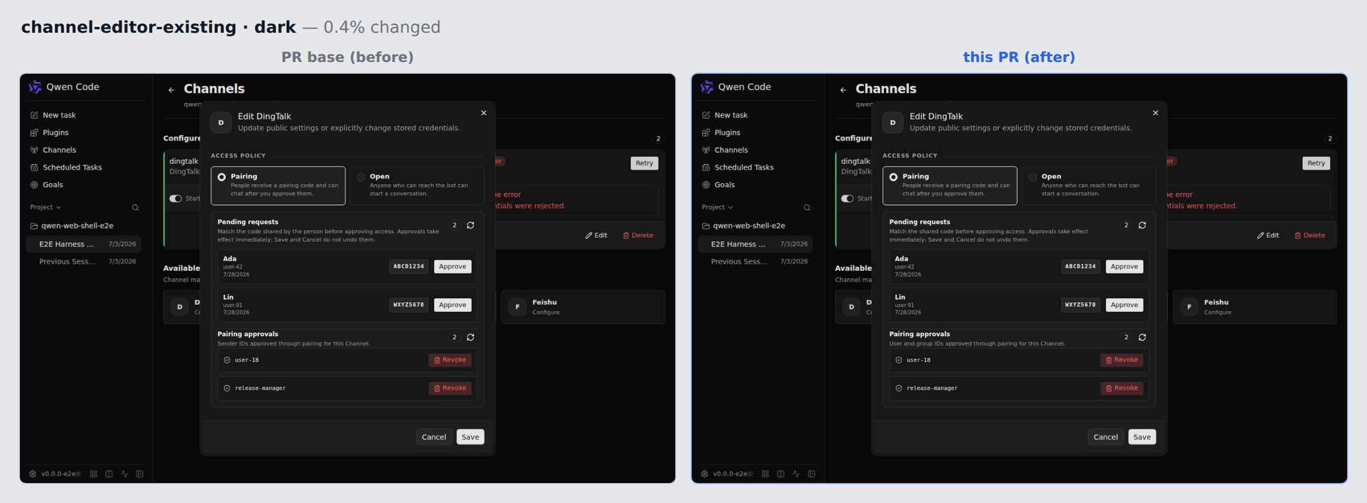Open Previous Sess... session in the after panel

[755, 261]
